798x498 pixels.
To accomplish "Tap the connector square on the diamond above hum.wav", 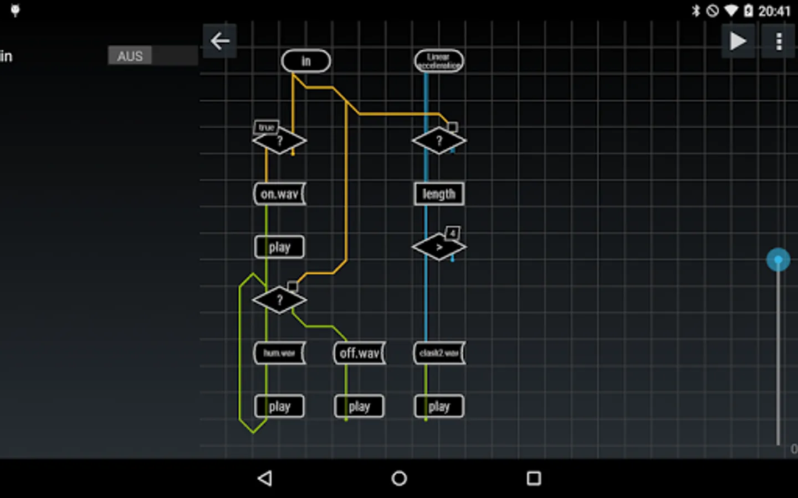I will pyautogui.click(x=293, y=286).
